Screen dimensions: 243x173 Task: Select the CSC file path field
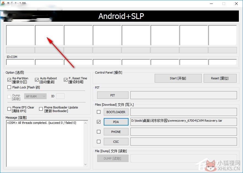click(x=184, y=142)
